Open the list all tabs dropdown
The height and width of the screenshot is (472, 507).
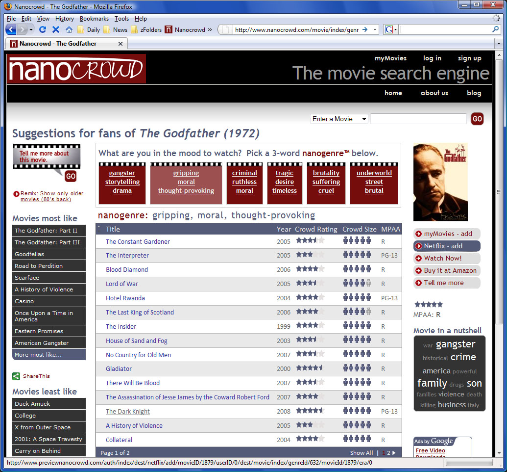coord(498,43)
